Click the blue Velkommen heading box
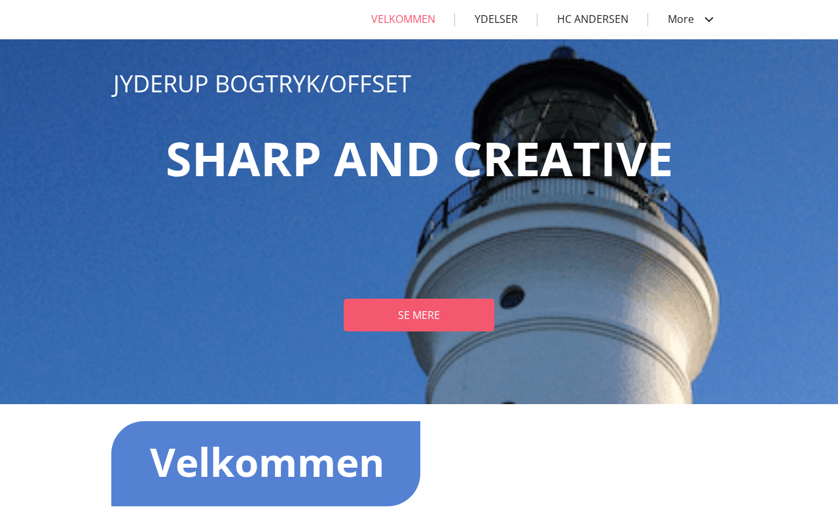 pyautogui.click(x=266, y=464)
